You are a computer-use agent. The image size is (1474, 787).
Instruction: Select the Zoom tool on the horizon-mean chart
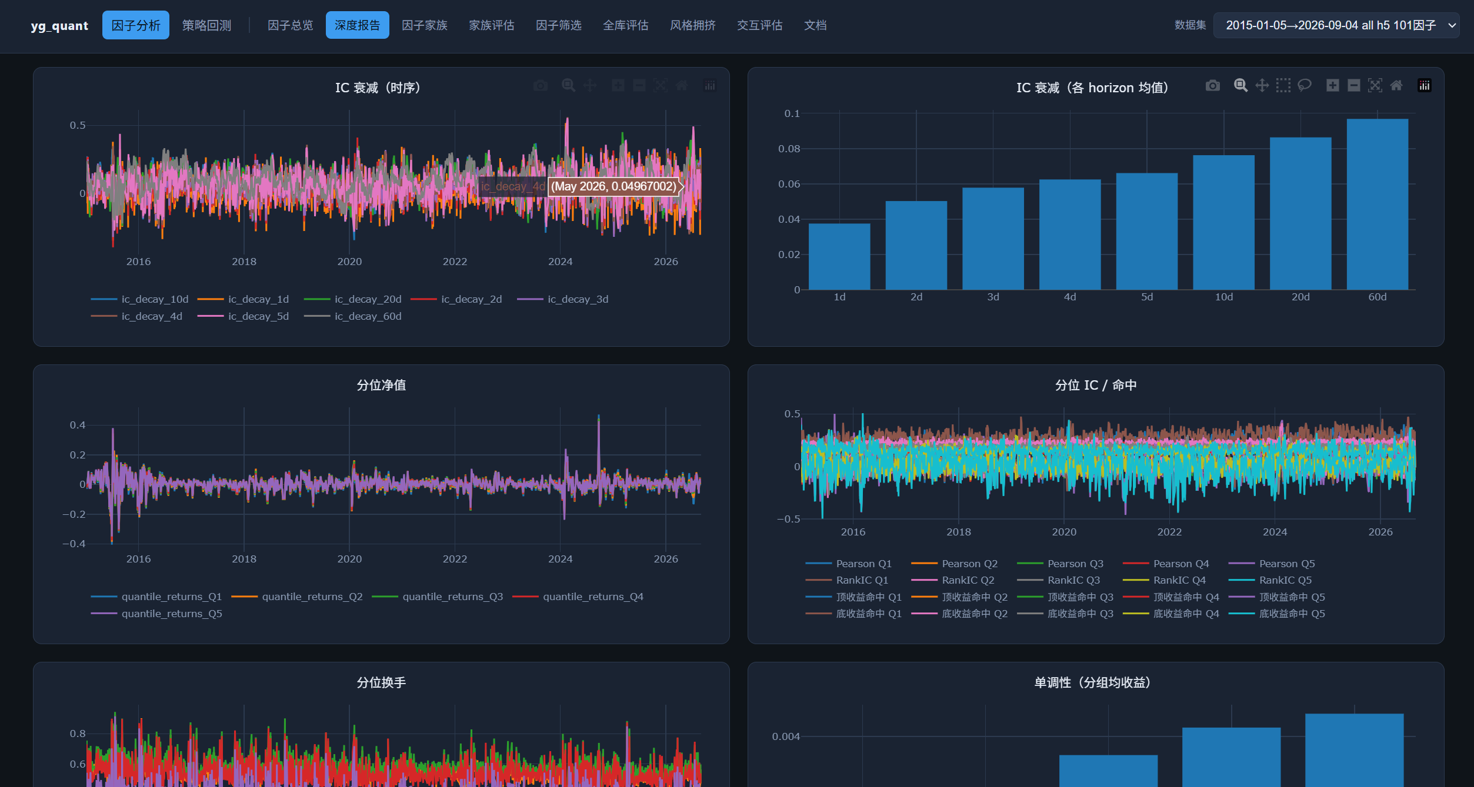[x=1240, y=86]
